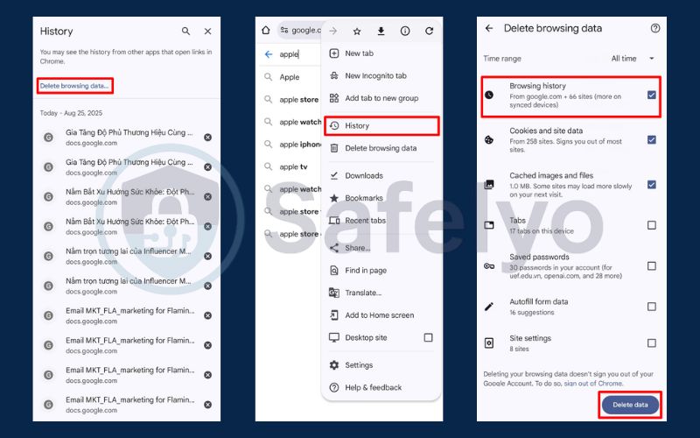The image size is (700, 438).
Task: Tap the home icon in Chrome toolbar
Action: (x=266, y=31)
